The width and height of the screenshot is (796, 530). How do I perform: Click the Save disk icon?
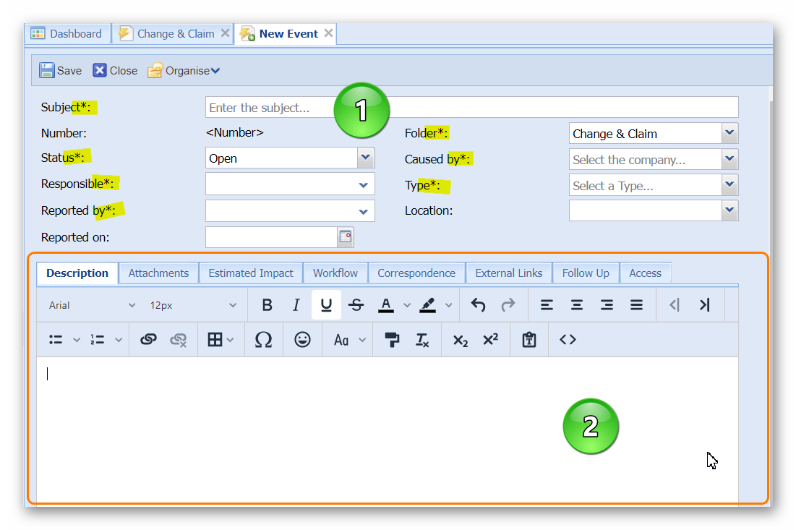tap(47, 70)
